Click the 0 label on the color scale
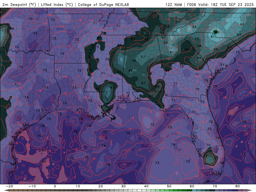The image size is (256, 192). (55, 186)
